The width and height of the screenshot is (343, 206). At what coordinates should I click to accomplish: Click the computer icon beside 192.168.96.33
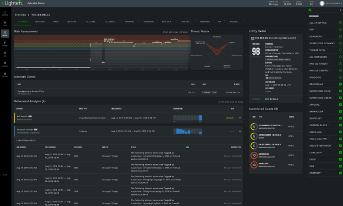253,38
